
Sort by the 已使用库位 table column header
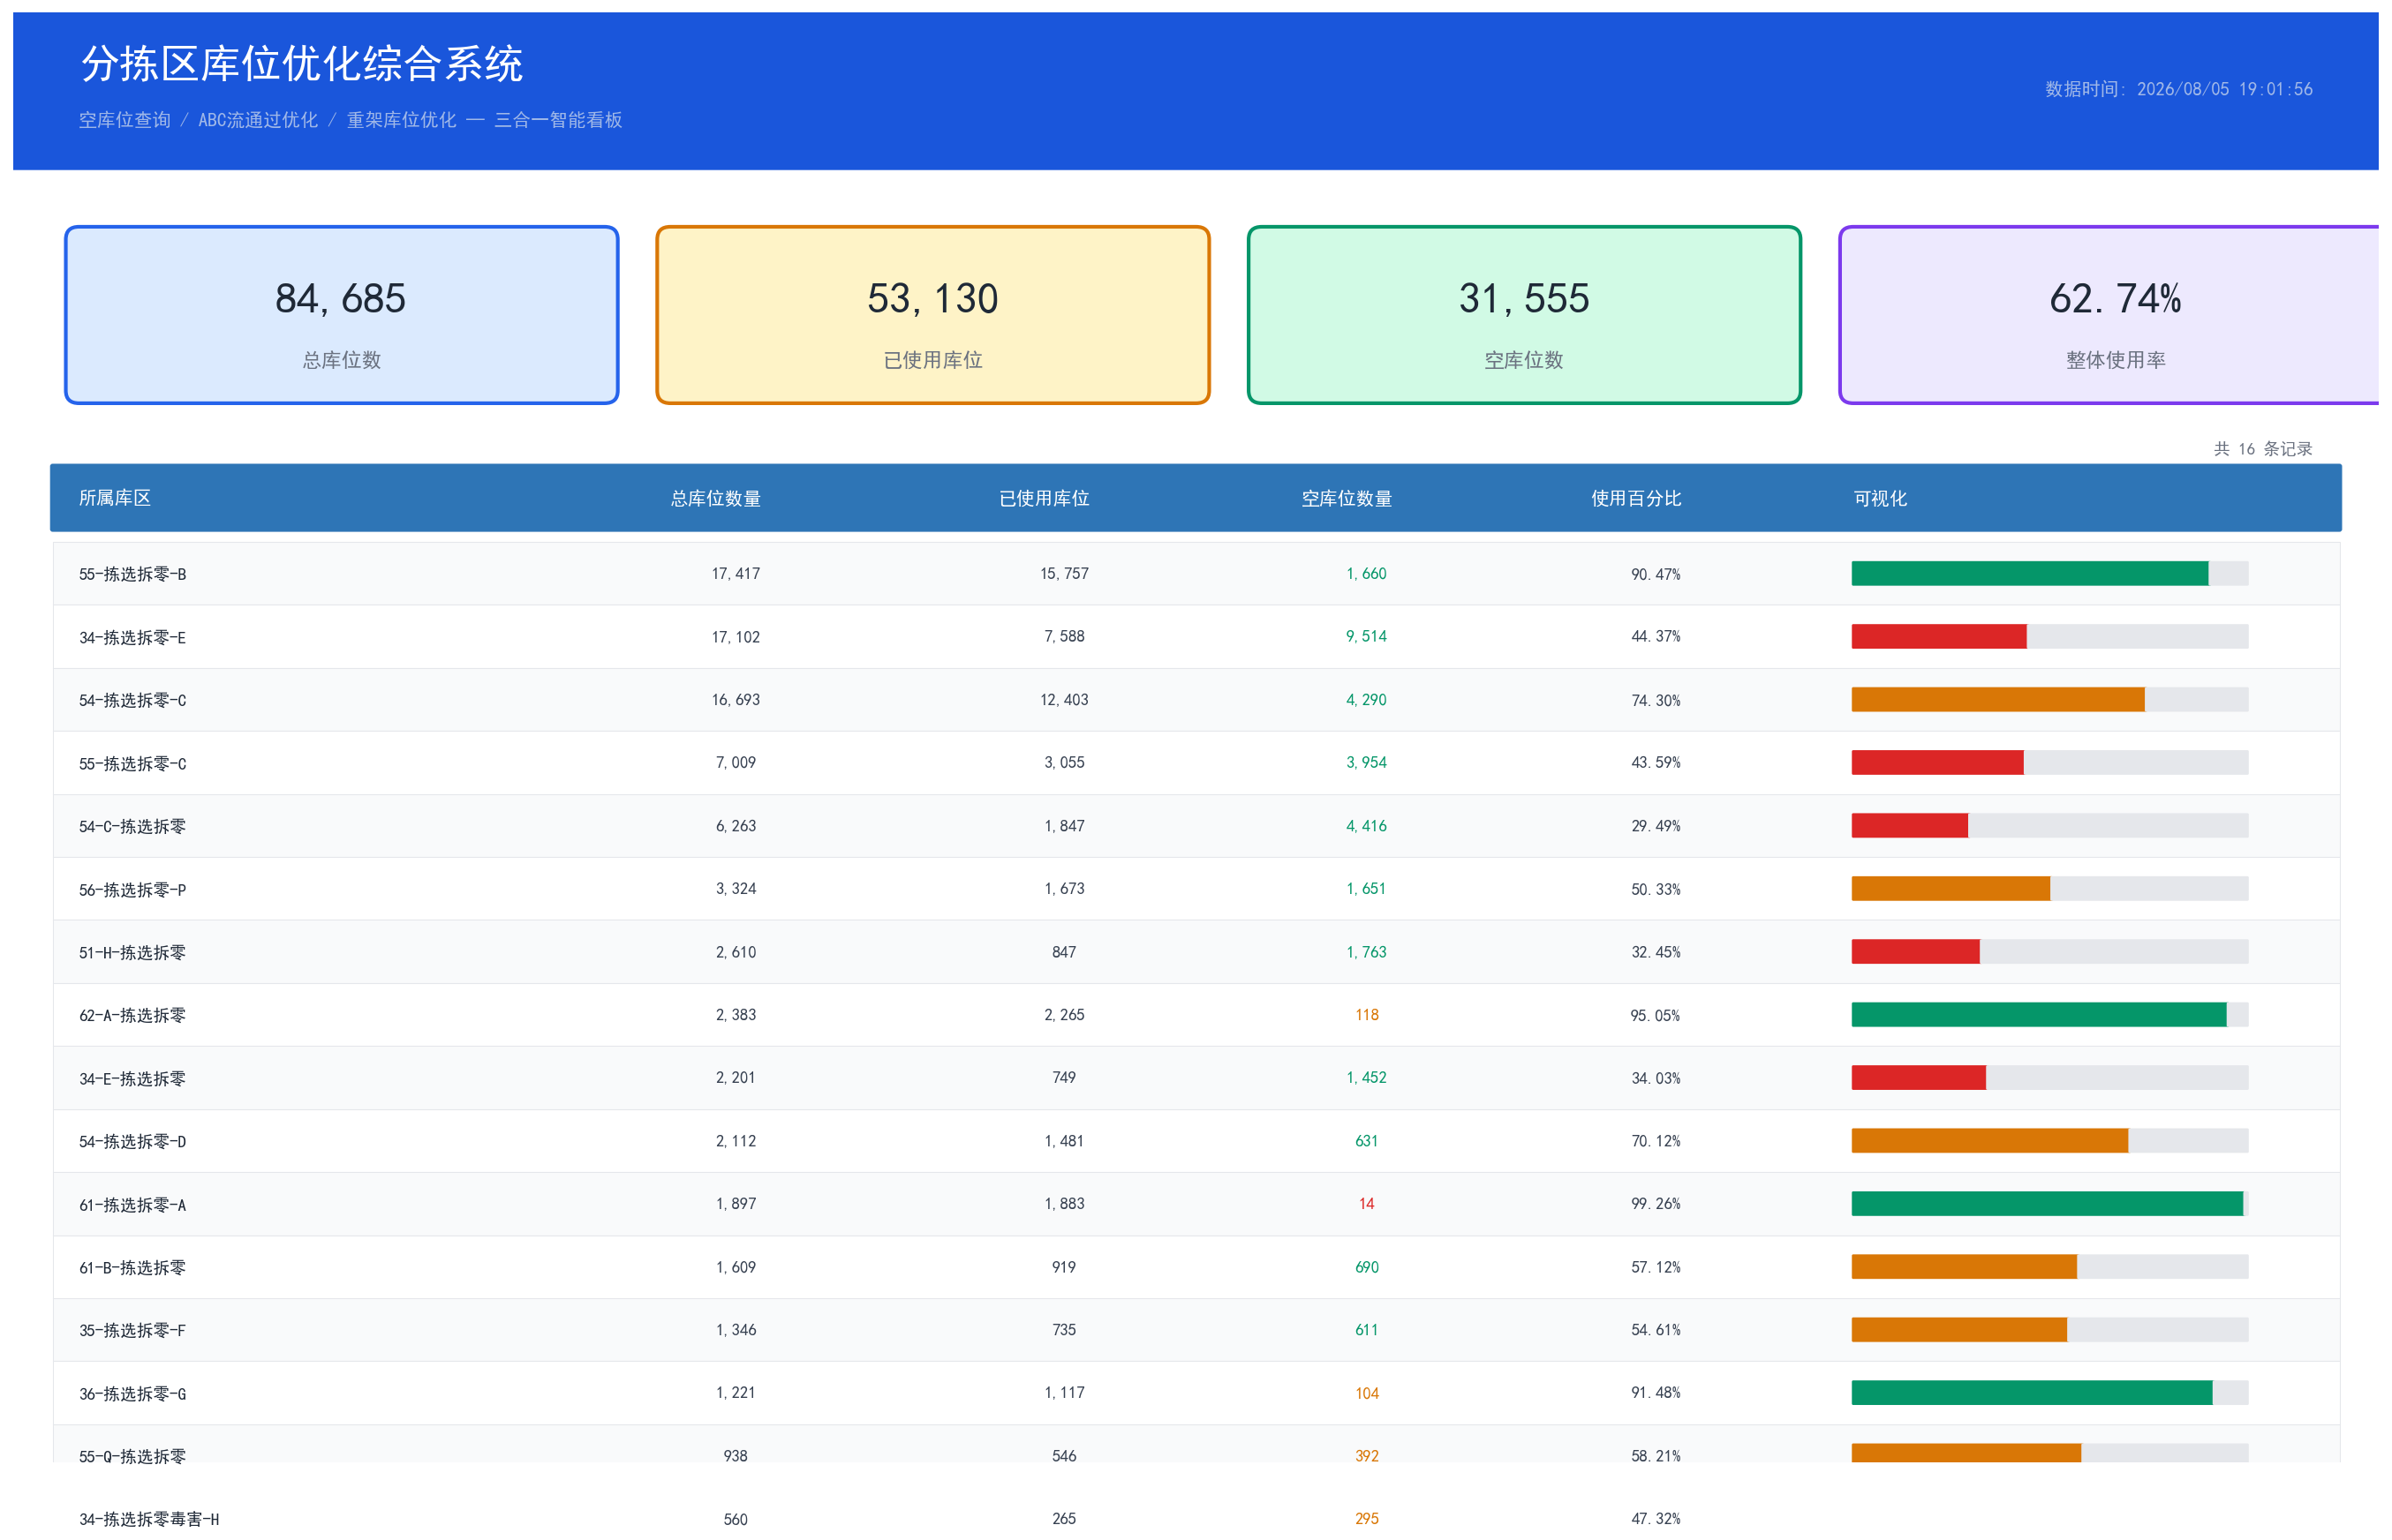1044,498
